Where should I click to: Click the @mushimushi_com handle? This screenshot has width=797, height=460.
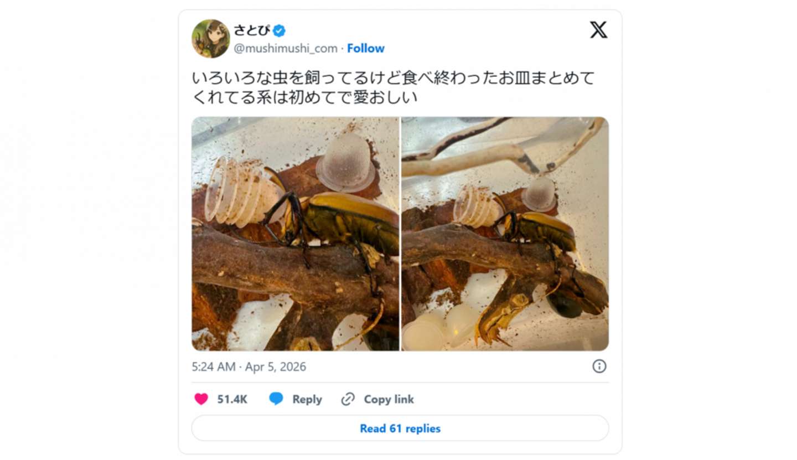(285, 48)
